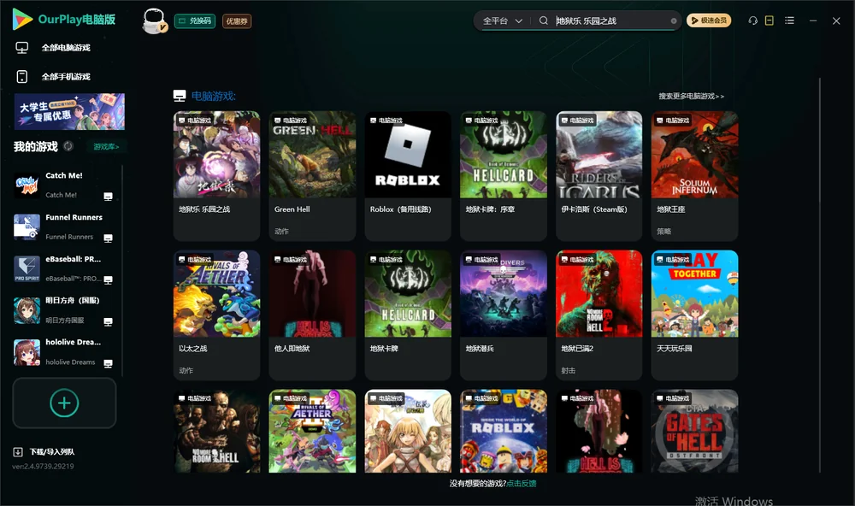Refresh the 我的游戏 list
This screenshot has width=855, height=506.
pyautogui.click(x=68, y=146)
